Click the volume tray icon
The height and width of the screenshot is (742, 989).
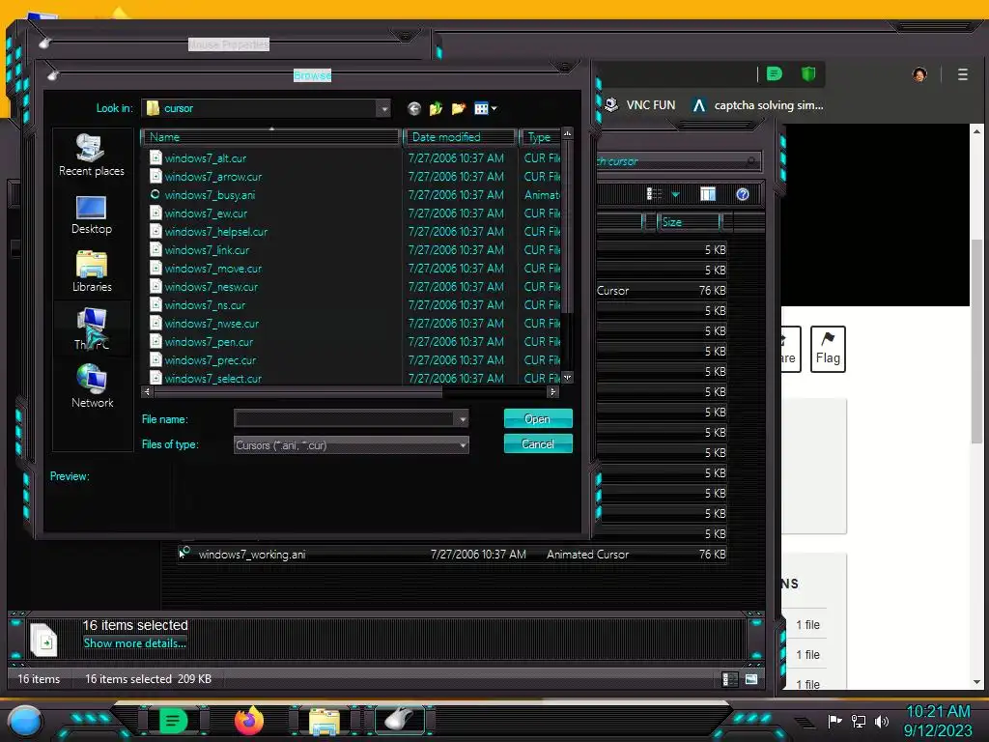tap(882, 721)
